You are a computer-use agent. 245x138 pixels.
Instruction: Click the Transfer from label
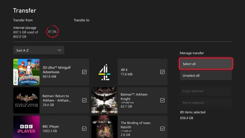tap(23, 20)
